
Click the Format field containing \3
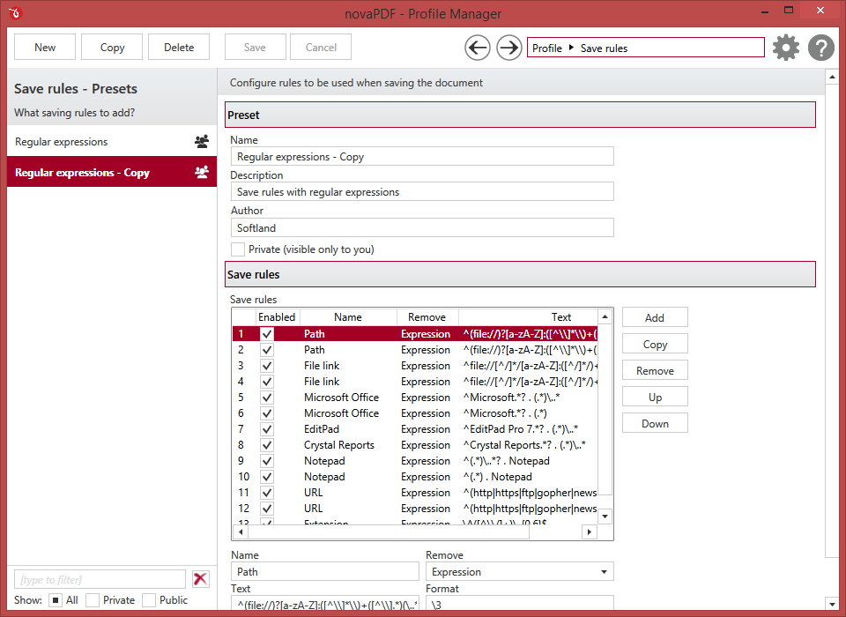tap(520, 604)
